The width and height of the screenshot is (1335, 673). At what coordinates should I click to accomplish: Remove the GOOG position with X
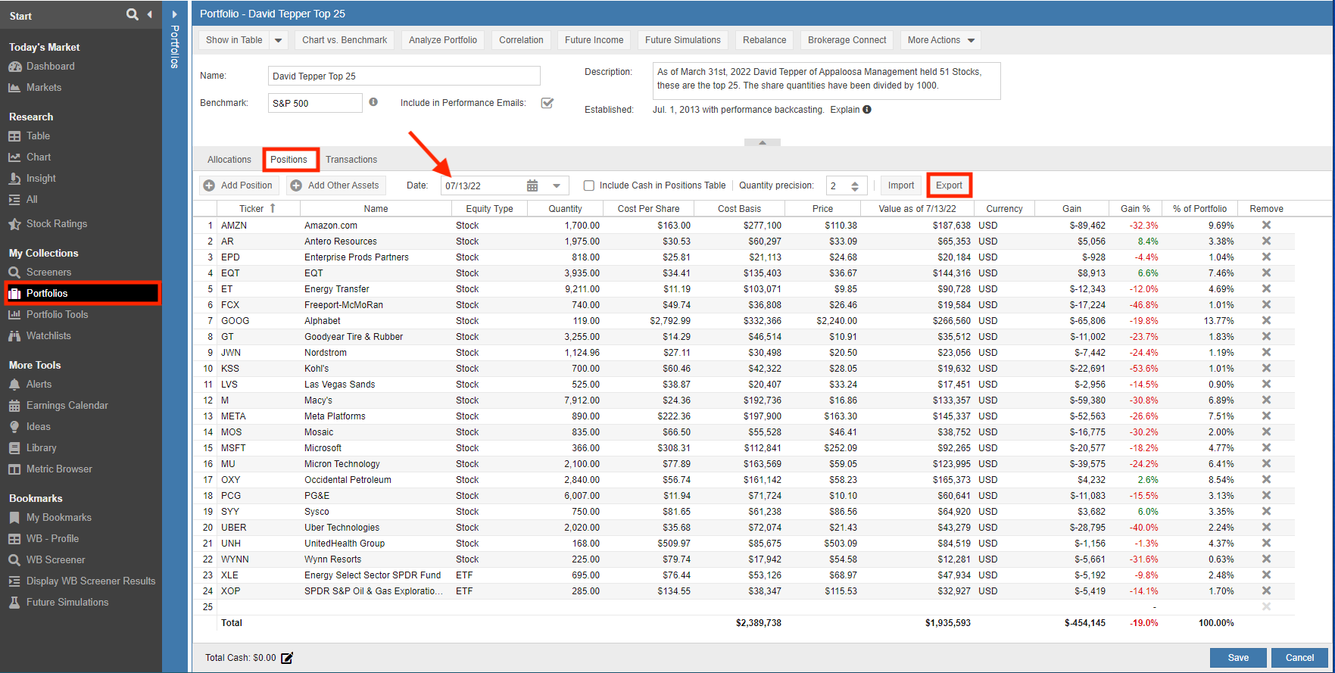point(1266,320)
